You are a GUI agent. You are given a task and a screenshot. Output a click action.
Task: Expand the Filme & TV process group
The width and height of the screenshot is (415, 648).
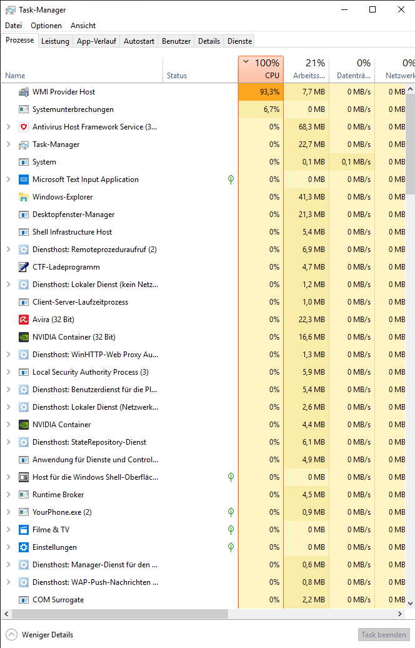9,529
